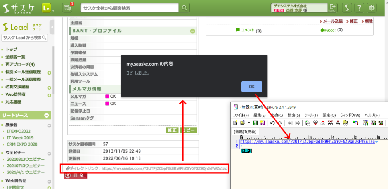Click the Logout icon in header

click(333, 8)
